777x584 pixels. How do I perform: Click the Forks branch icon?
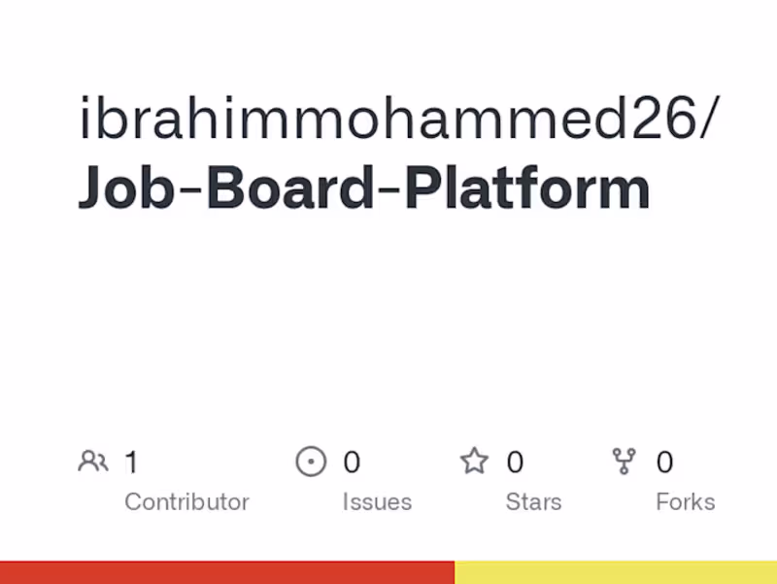[x=624, y=462]
